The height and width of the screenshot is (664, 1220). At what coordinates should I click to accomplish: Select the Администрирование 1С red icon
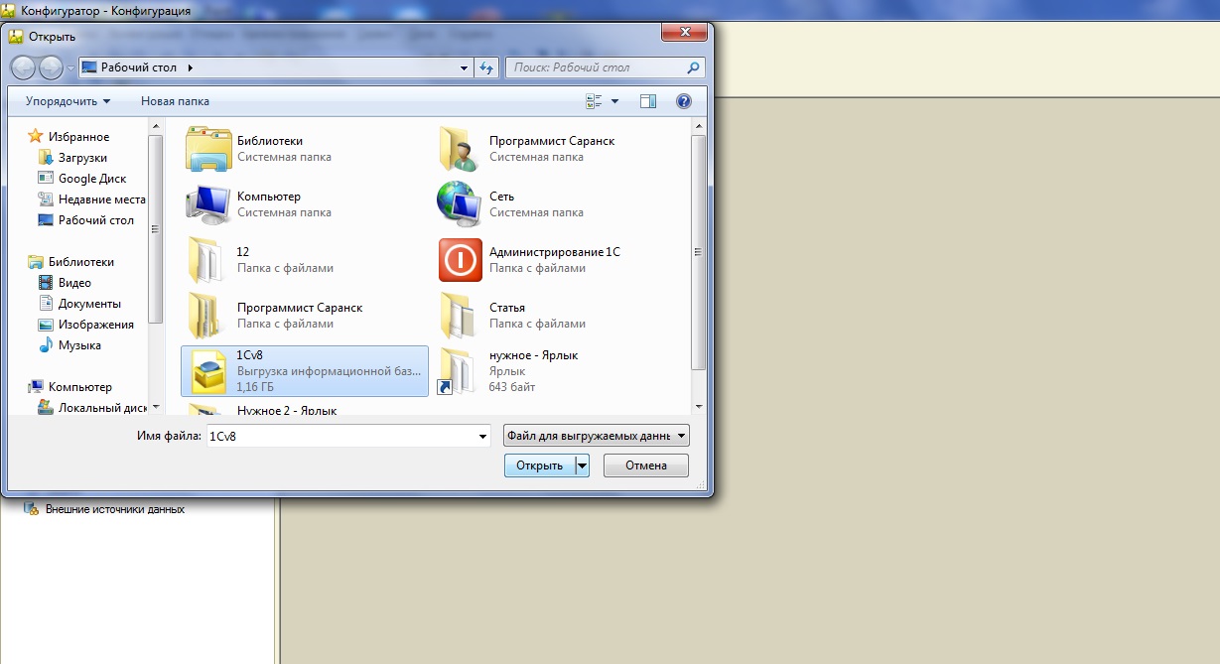click(x=461, y=260)
